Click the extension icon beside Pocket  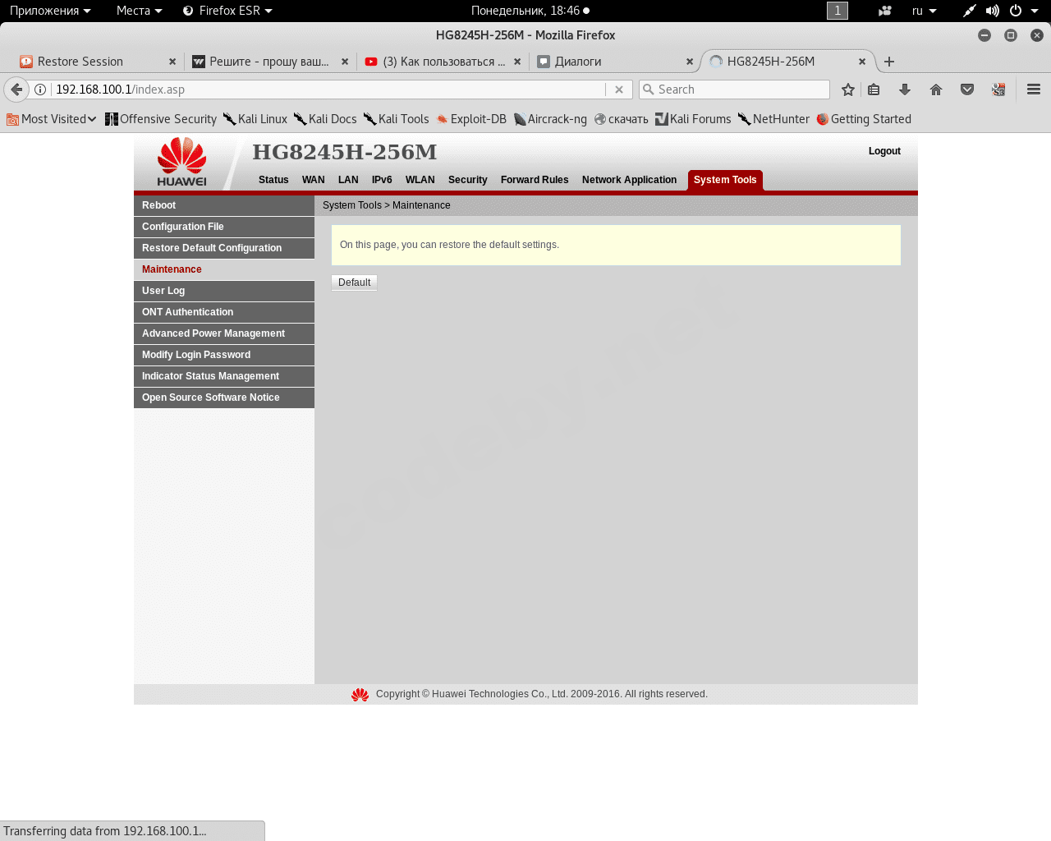(998, 90)
